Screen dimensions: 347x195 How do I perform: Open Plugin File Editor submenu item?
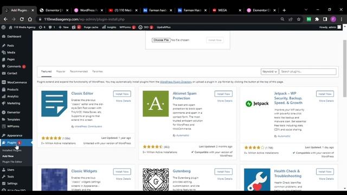[12, 162]
